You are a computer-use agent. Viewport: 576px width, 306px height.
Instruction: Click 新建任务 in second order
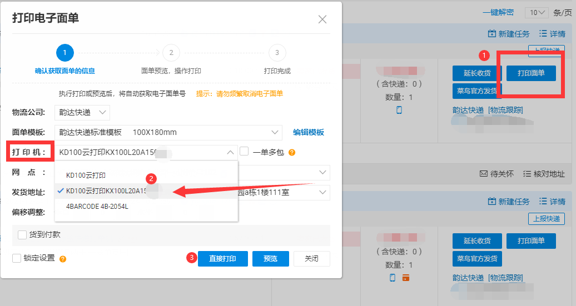[x=509, y=202]
